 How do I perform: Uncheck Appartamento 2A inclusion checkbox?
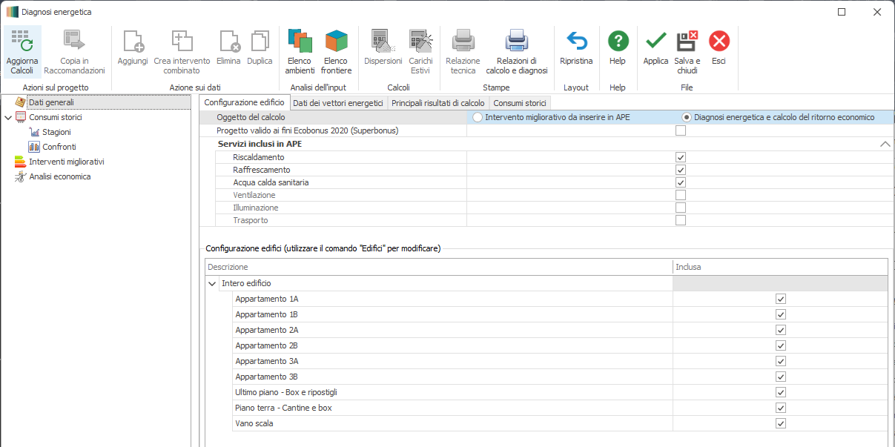coord(780,330)
